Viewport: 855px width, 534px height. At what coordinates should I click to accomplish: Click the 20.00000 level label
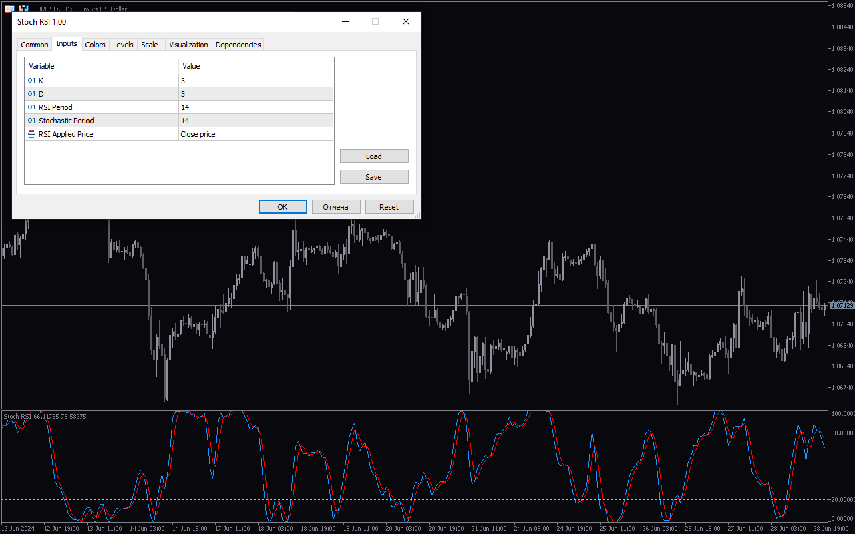coord(842,499)
